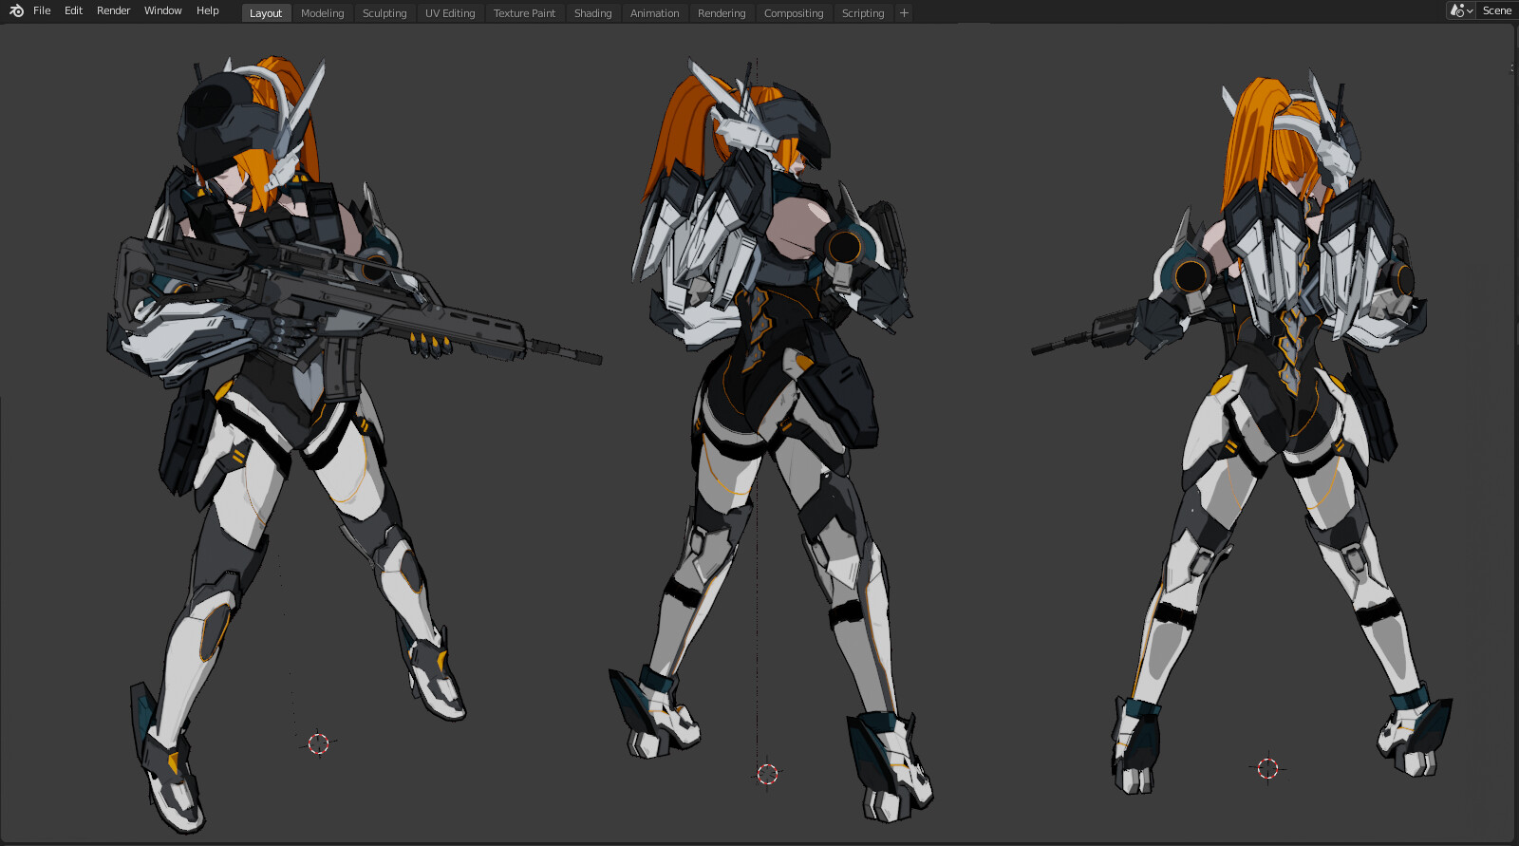Open the Shading workspace tab
This screenshot has width=1519, height=846.
592,13
